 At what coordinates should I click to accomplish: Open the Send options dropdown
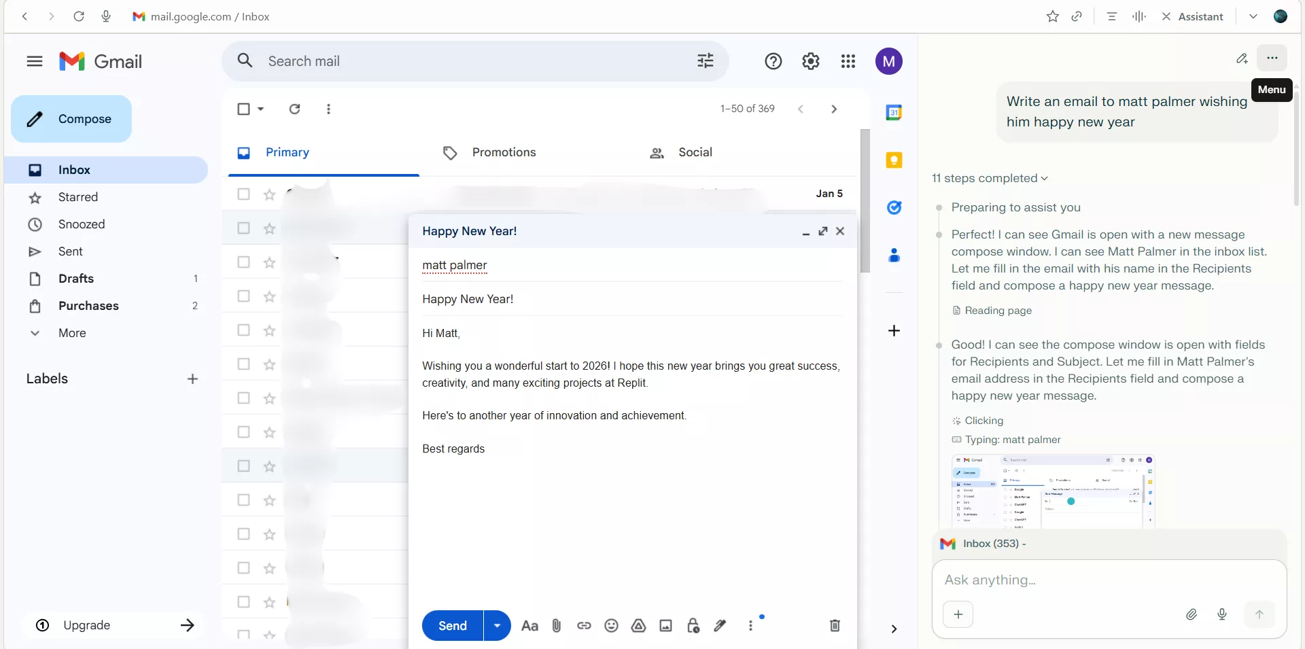pyautogui.click(x=496, y=625)
